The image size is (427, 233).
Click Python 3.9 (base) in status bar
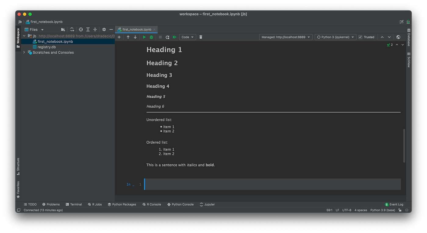[x=382, y=210]
